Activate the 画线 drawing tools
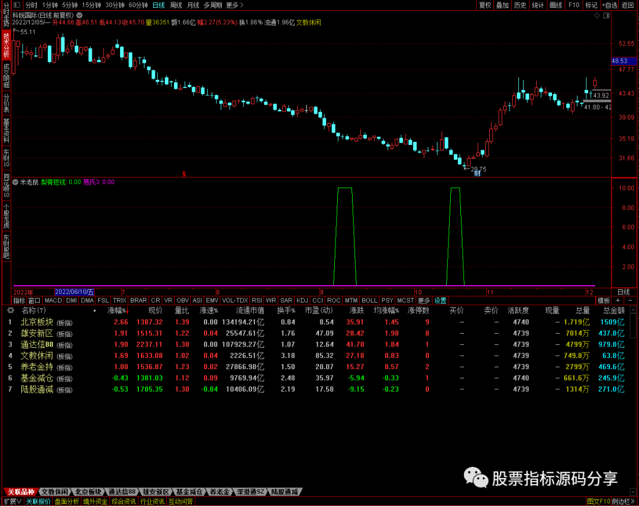This screenshot has width=639, height=507. click(x=556, y=5)
